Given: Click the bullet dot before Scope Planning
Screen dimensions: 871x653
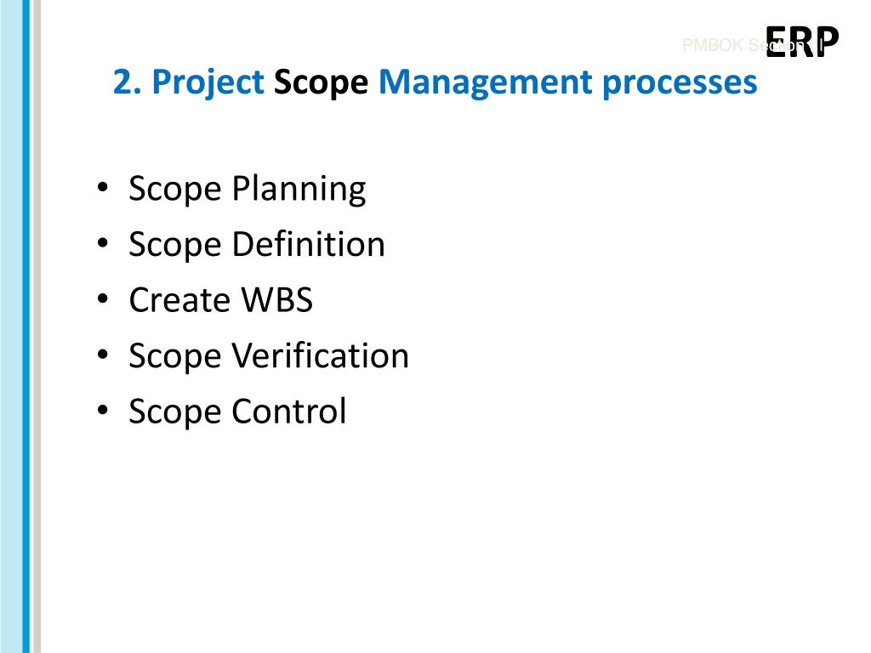Looking at the screenshot, I should pos(102,187).
